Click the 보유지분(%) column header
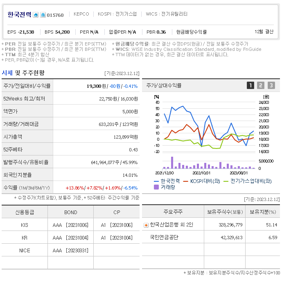The image size is (282, 281). click(x=263, y=212)
